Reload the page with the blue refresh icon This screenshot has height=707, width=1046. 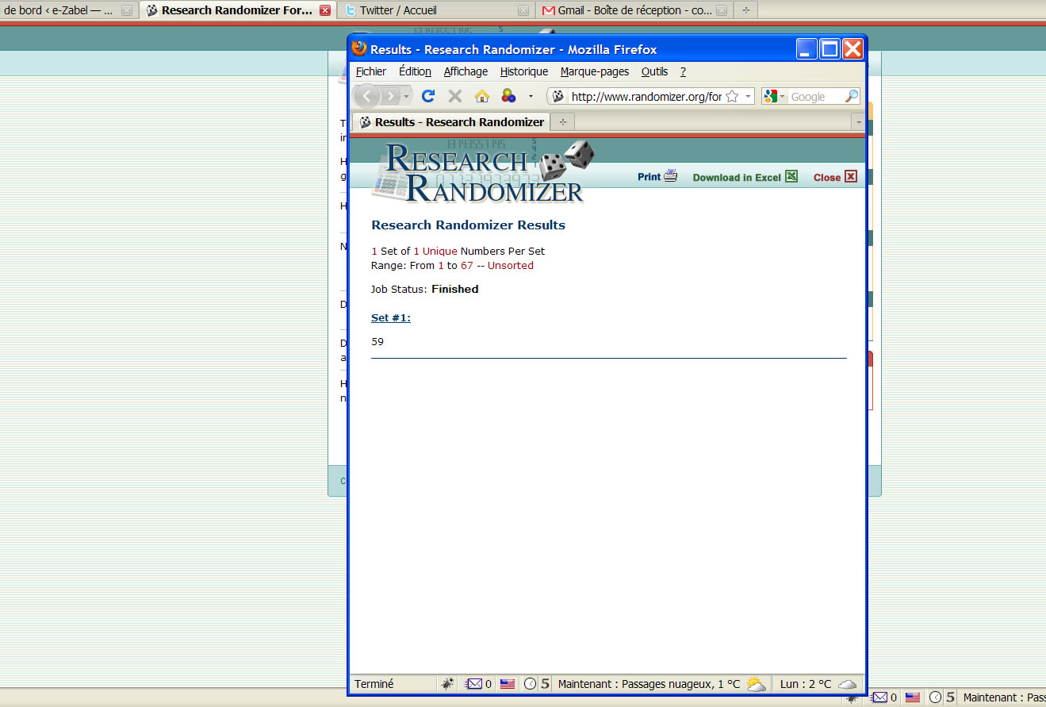[428, 96]
